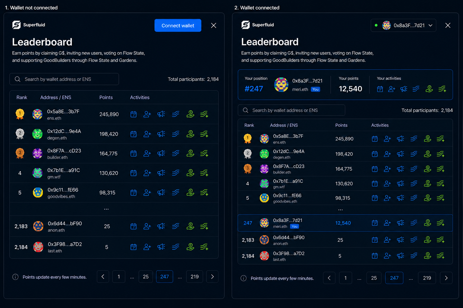Viewport: 463px width, 308px height.
Task: Click calendar icon in last.eth row, left panel
Action: click(134, 247)
